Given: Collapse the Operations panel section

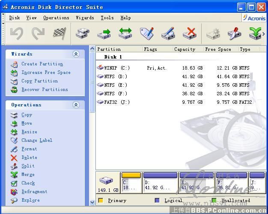Looking at the screenshot, I should click(x=76, y=105).
